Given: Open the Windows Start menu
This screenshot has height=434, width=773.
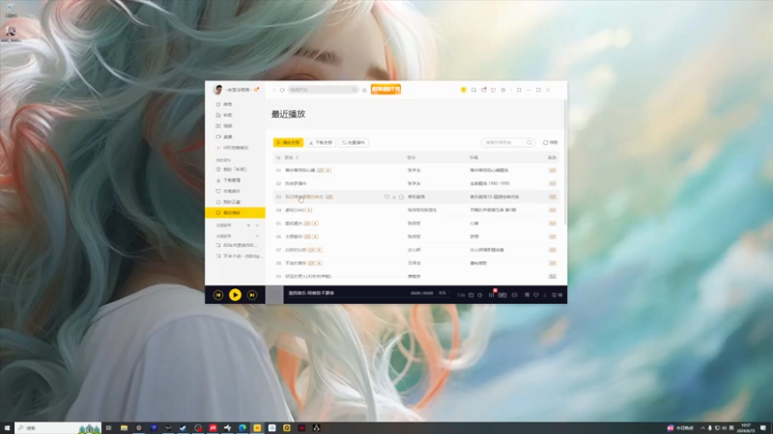Looking at the screenshot, I should coord(7,428).
